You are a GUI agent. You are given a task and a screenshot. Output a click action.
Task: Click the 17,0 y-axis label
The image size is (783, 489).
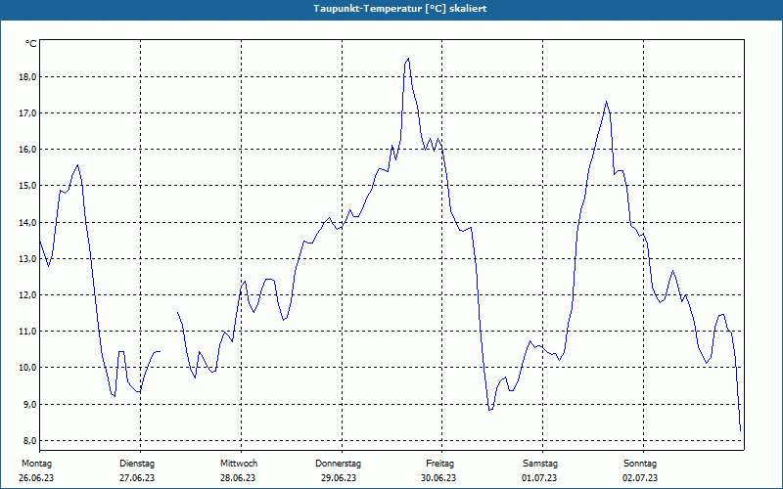[x=27, y=113]
